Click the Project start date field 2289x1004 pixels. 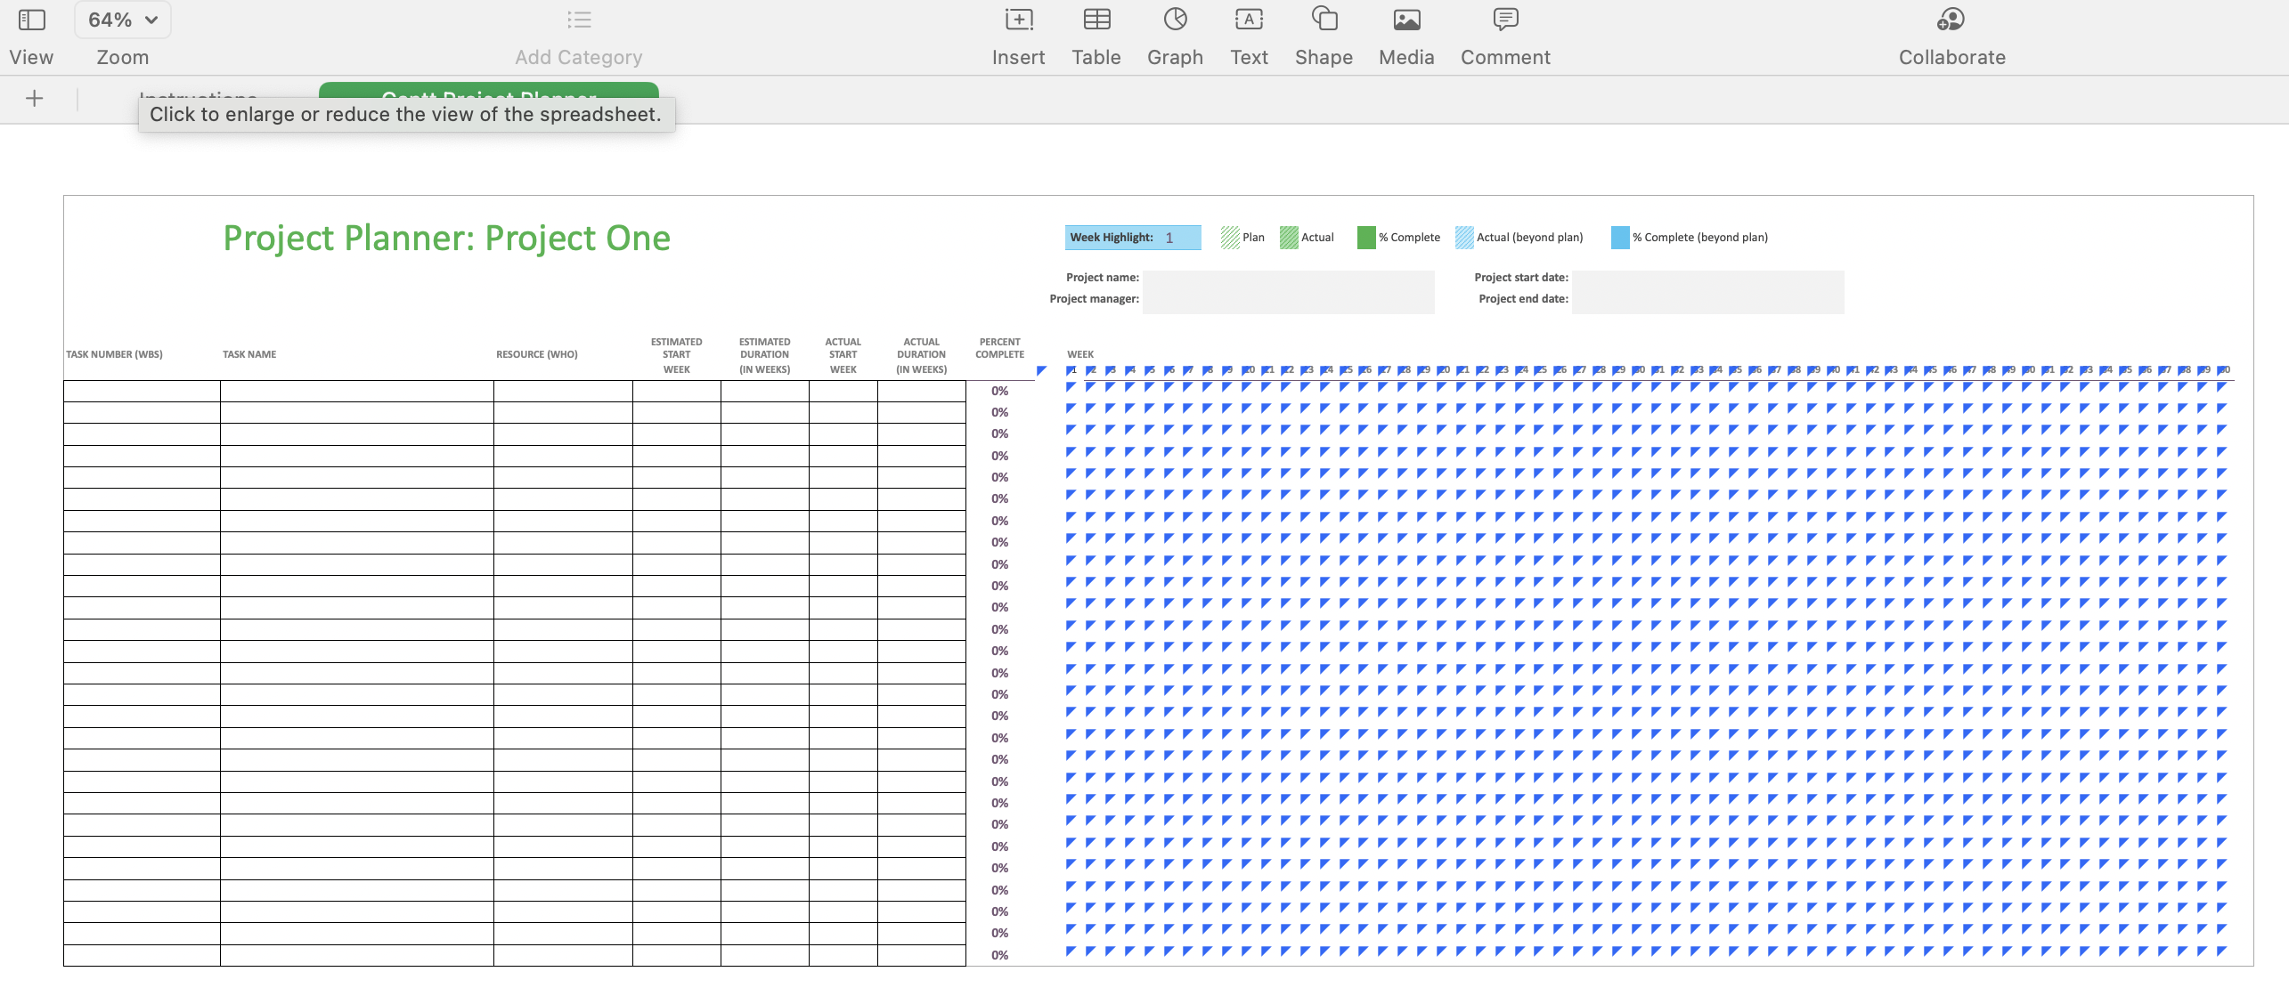coord(1707,280)
